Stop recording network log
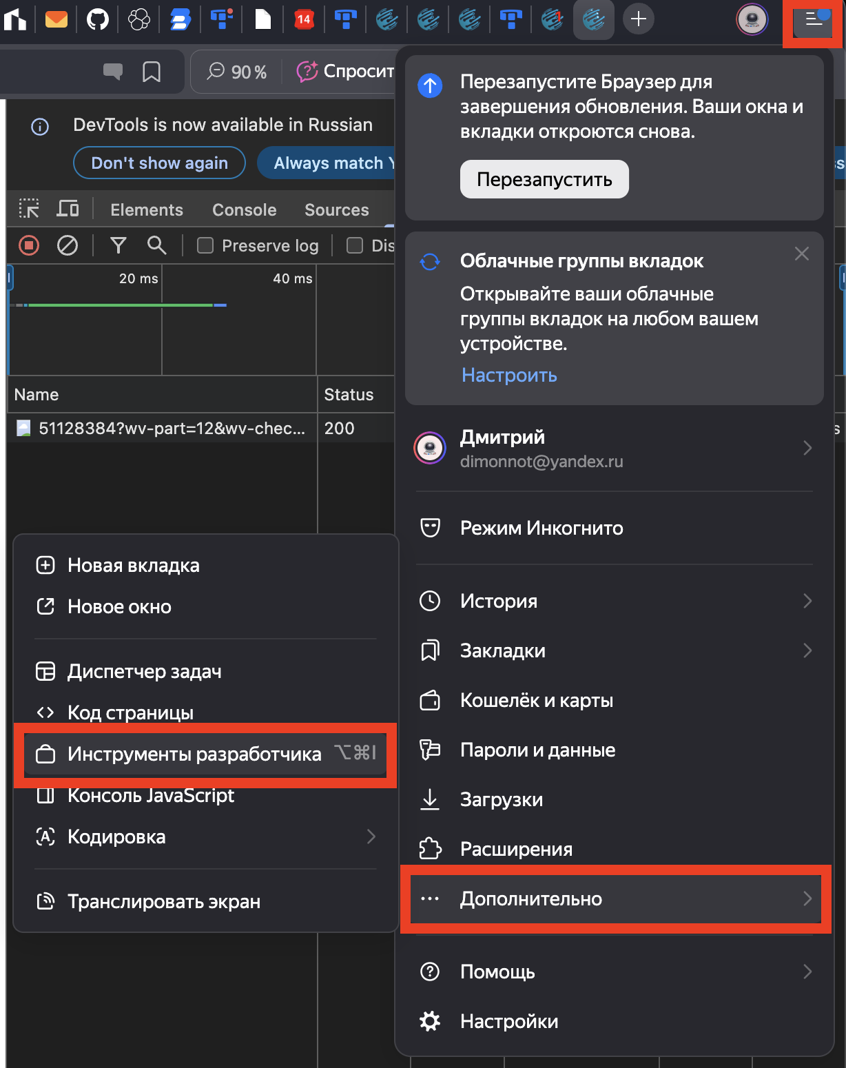Viewport: 846px width, 1068px height. 29,245
